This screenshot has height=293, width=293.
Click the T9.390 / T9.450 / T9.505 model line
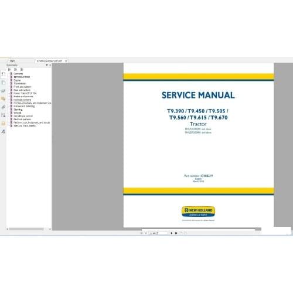point(197,111)
